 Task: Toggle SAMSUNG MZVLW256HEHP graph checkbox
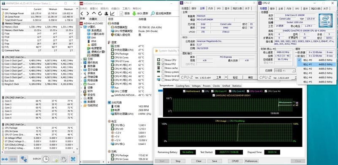(x=214, y=95)
